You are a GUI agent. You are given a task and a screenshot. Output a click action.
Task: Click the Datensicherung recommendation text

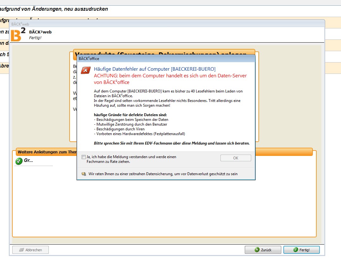click(x=163, y=174)
